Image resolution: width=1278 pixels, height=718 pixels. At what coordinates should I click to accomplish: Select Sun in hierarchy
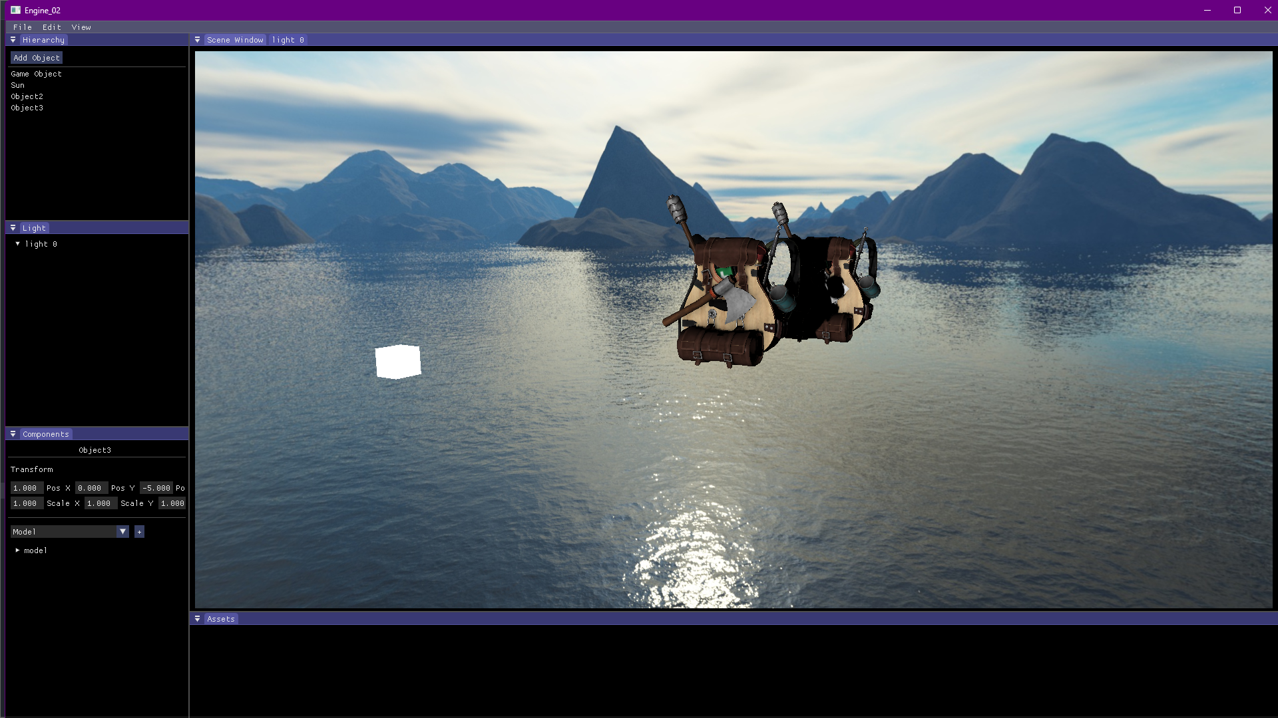point(18,85)
